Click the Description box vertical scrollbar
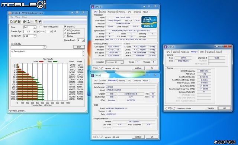The width and height of the screenshot is (238, 145). pos(83,53)
